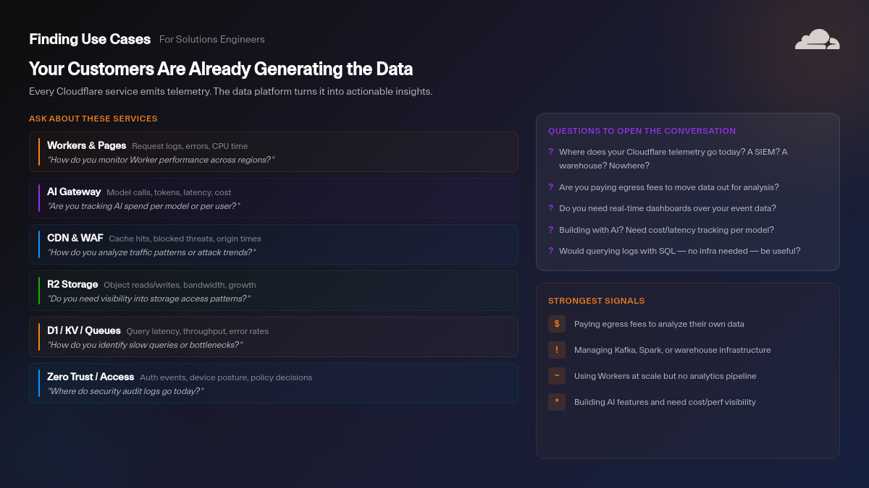This screenshot has width=869, height=488.
Task: Click the Strongest Signals heading
Action: click(596, 301)
